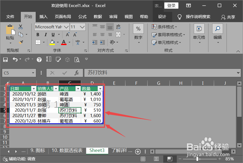Save the workbook from Quick Access Toolbar
The height and width of the screenshot is (163, 243).
tap(5, 59)
